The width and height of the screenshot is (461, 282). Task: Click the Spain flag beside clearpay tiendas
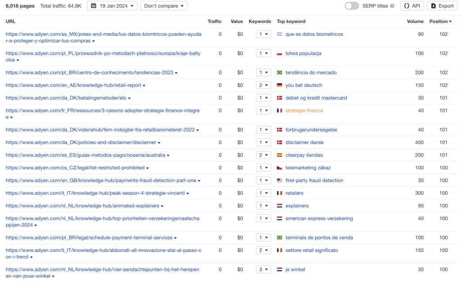click(x=279, y=155)
